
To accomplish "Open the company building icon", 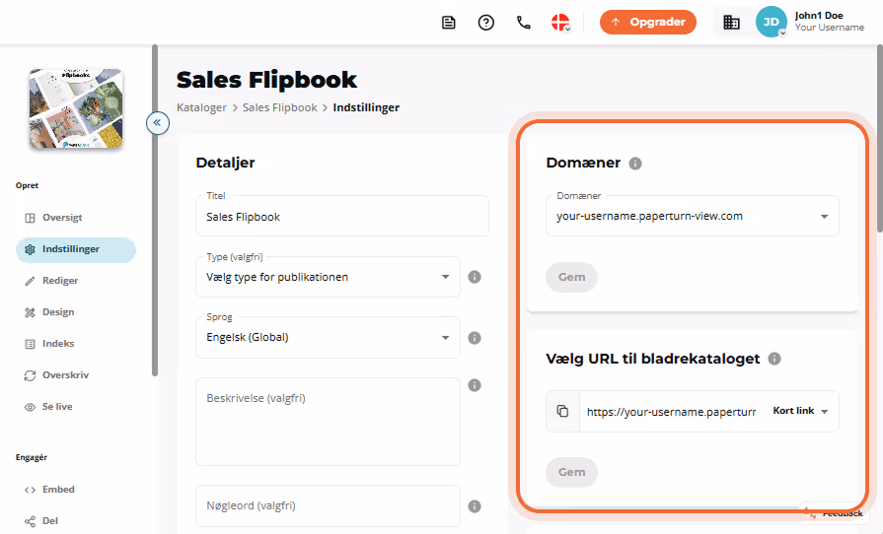I will pos(731,23).
